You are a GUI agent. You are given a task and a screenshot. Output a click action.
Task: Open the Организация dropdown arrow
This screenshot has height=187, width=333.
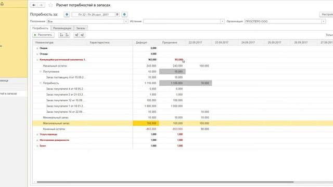tap(324, 21)
